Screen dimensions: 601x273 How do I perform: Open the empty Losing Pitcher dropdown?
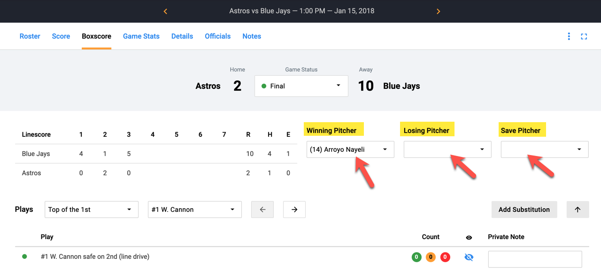coord(447,149)
